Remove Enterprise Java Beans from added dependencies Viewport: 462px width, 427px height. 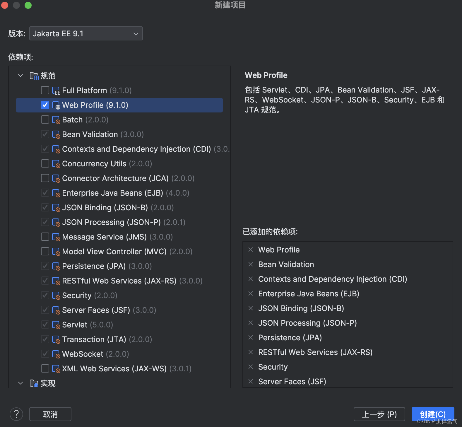click(251, 293)
